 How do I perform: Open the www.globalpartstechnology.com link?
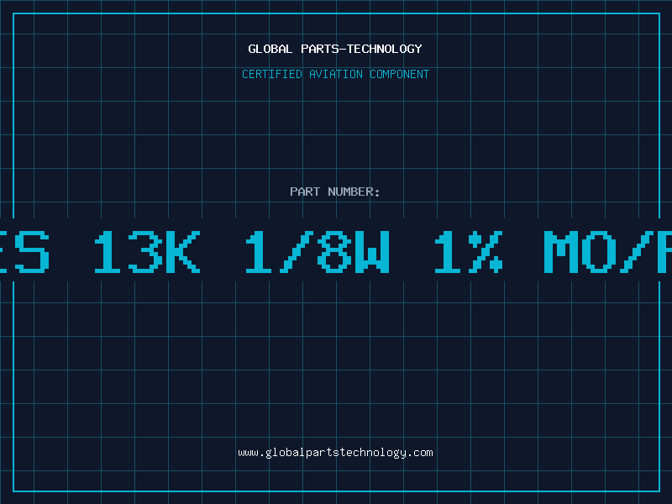point(335,453)
